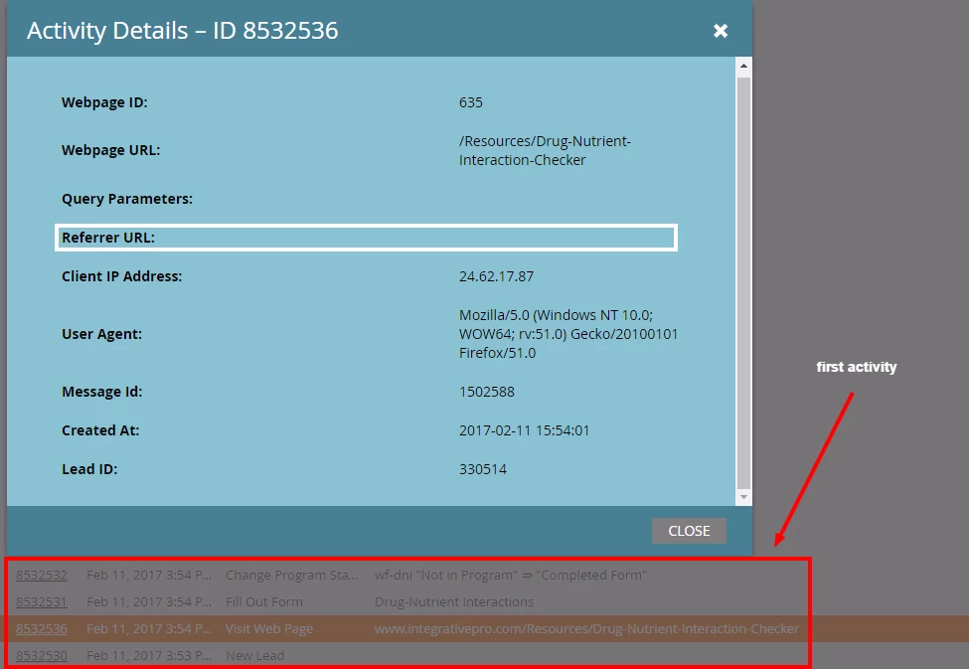Screen dimensions: 969x669
Task: Click the Message Id value 1502588
Action: (486, 392)
